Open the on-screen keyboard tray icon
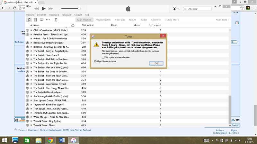Screen dimensions: 257x144 pos(206,140)
